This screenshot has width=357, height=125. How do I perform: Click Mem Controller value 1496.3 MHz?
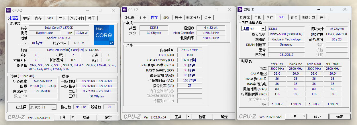(x=211, y=33)
